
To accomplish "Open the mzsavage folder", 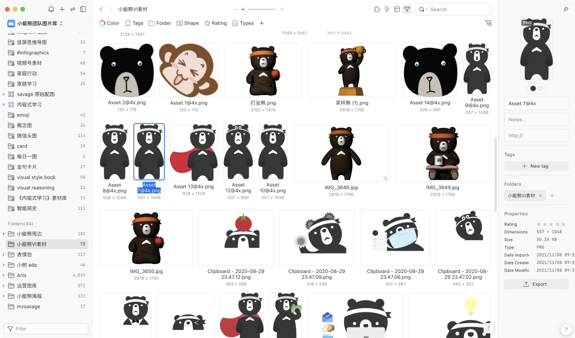I will tap(47, 307).
